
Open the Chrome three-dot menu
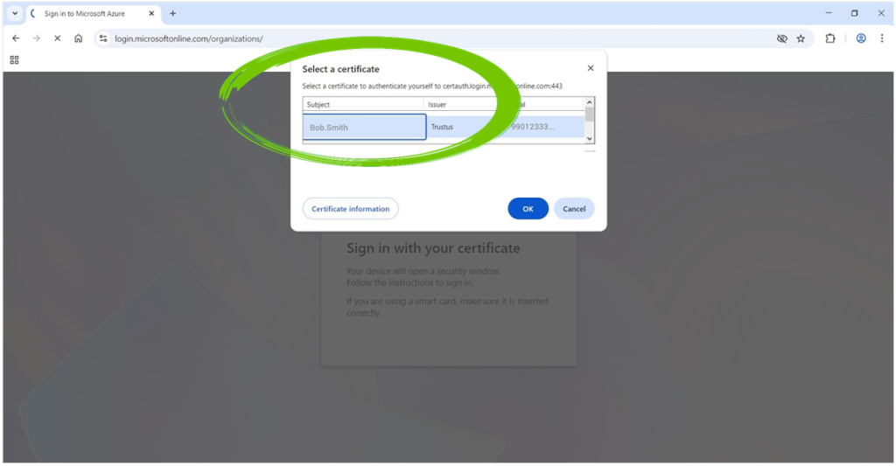click(x=882, y=38)
